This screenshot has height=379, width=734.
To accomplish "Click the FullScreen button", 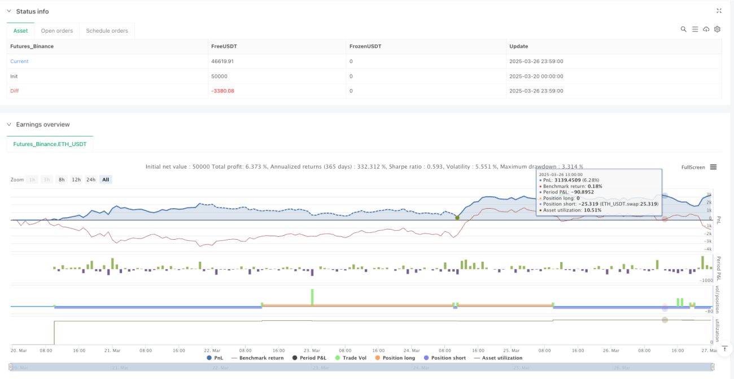I will click(693, 167).
